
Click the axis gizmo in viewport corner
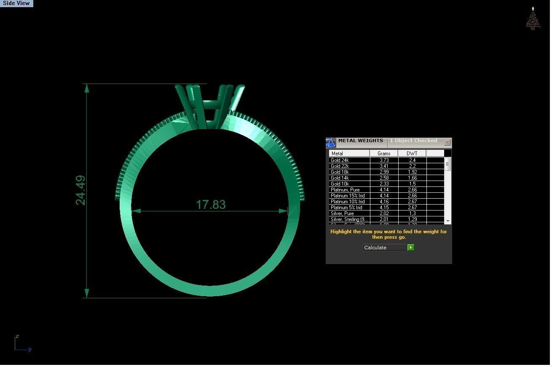[x=23, y=343]
